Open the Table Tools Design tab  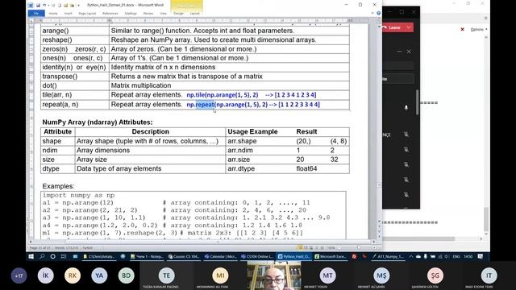tap(178, 14)
